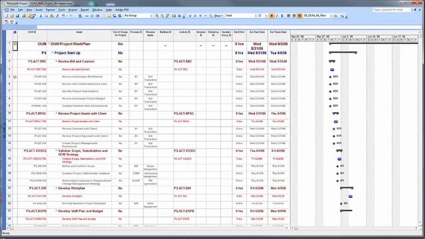Click the Name column header
425x239 pixels.
(79, 35)
